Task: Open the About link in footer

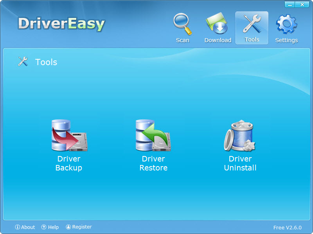Action: coord(28,227)
